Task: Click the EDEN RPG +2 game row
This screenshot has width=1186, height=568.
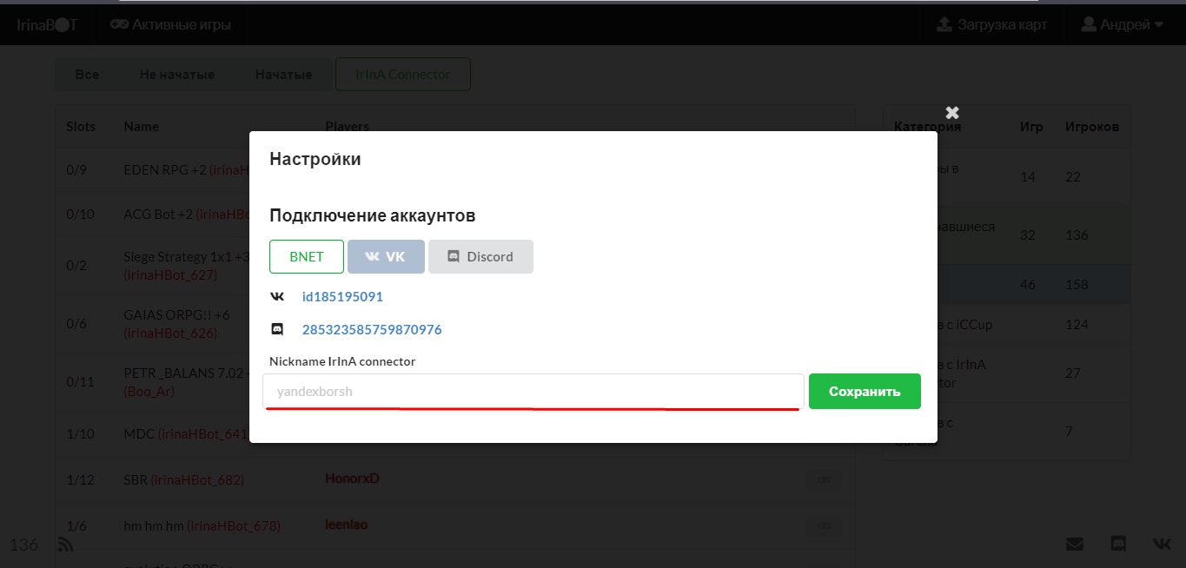Action: click(455, 169)
